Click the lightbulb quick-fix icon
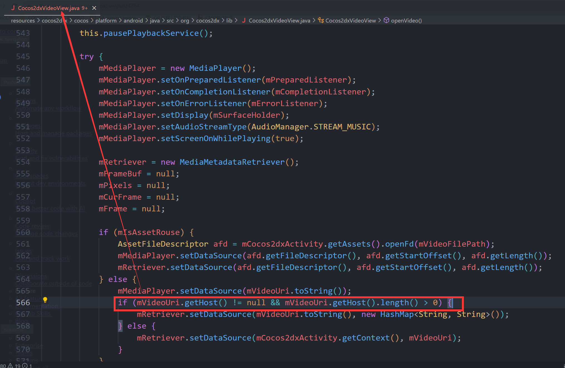Screen dimensions: 565x368 pos(45,300)
